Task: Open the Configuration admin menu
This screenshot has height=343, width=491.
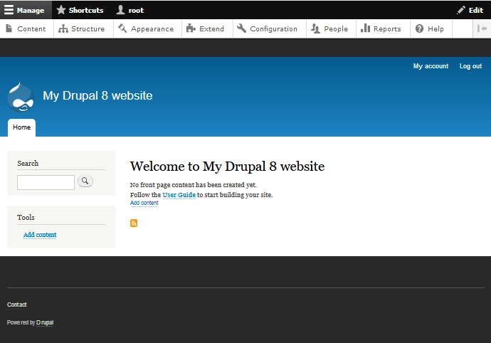Action: tap(269, 28)
